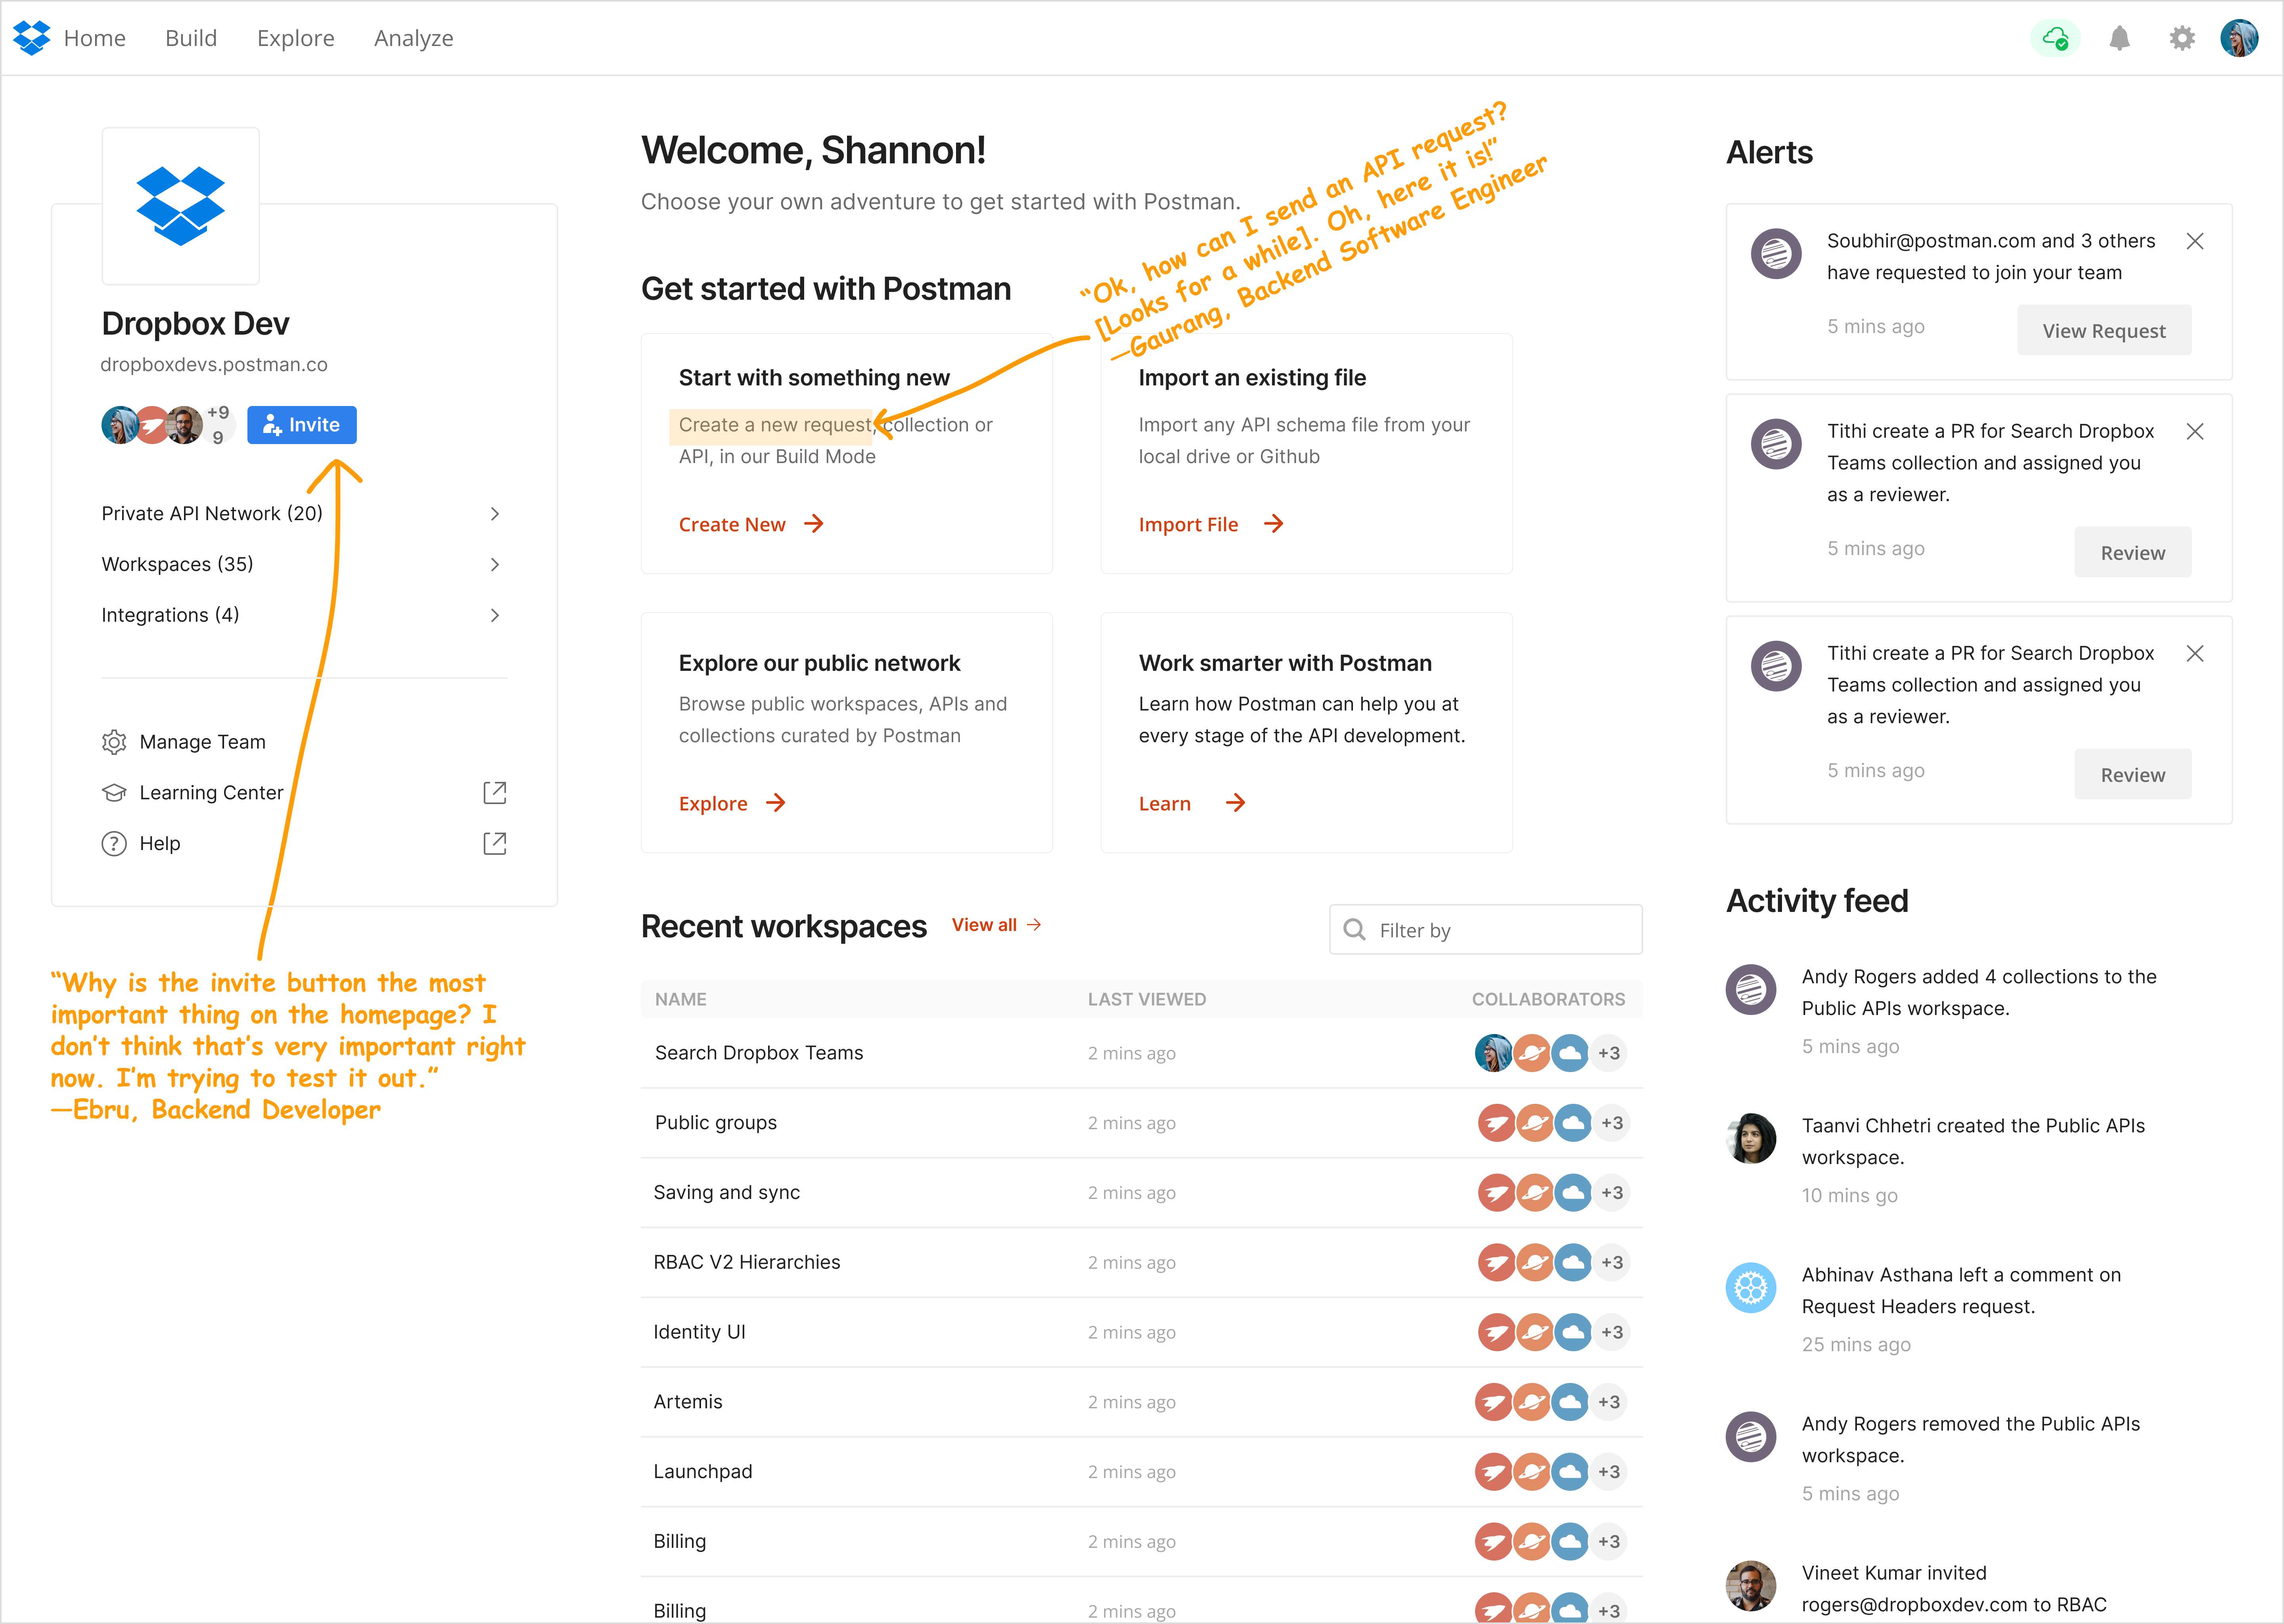The height and width of the screenshot is (1624, 2284).
Task: Click the Help question mark icon
Action: point(114,844)
